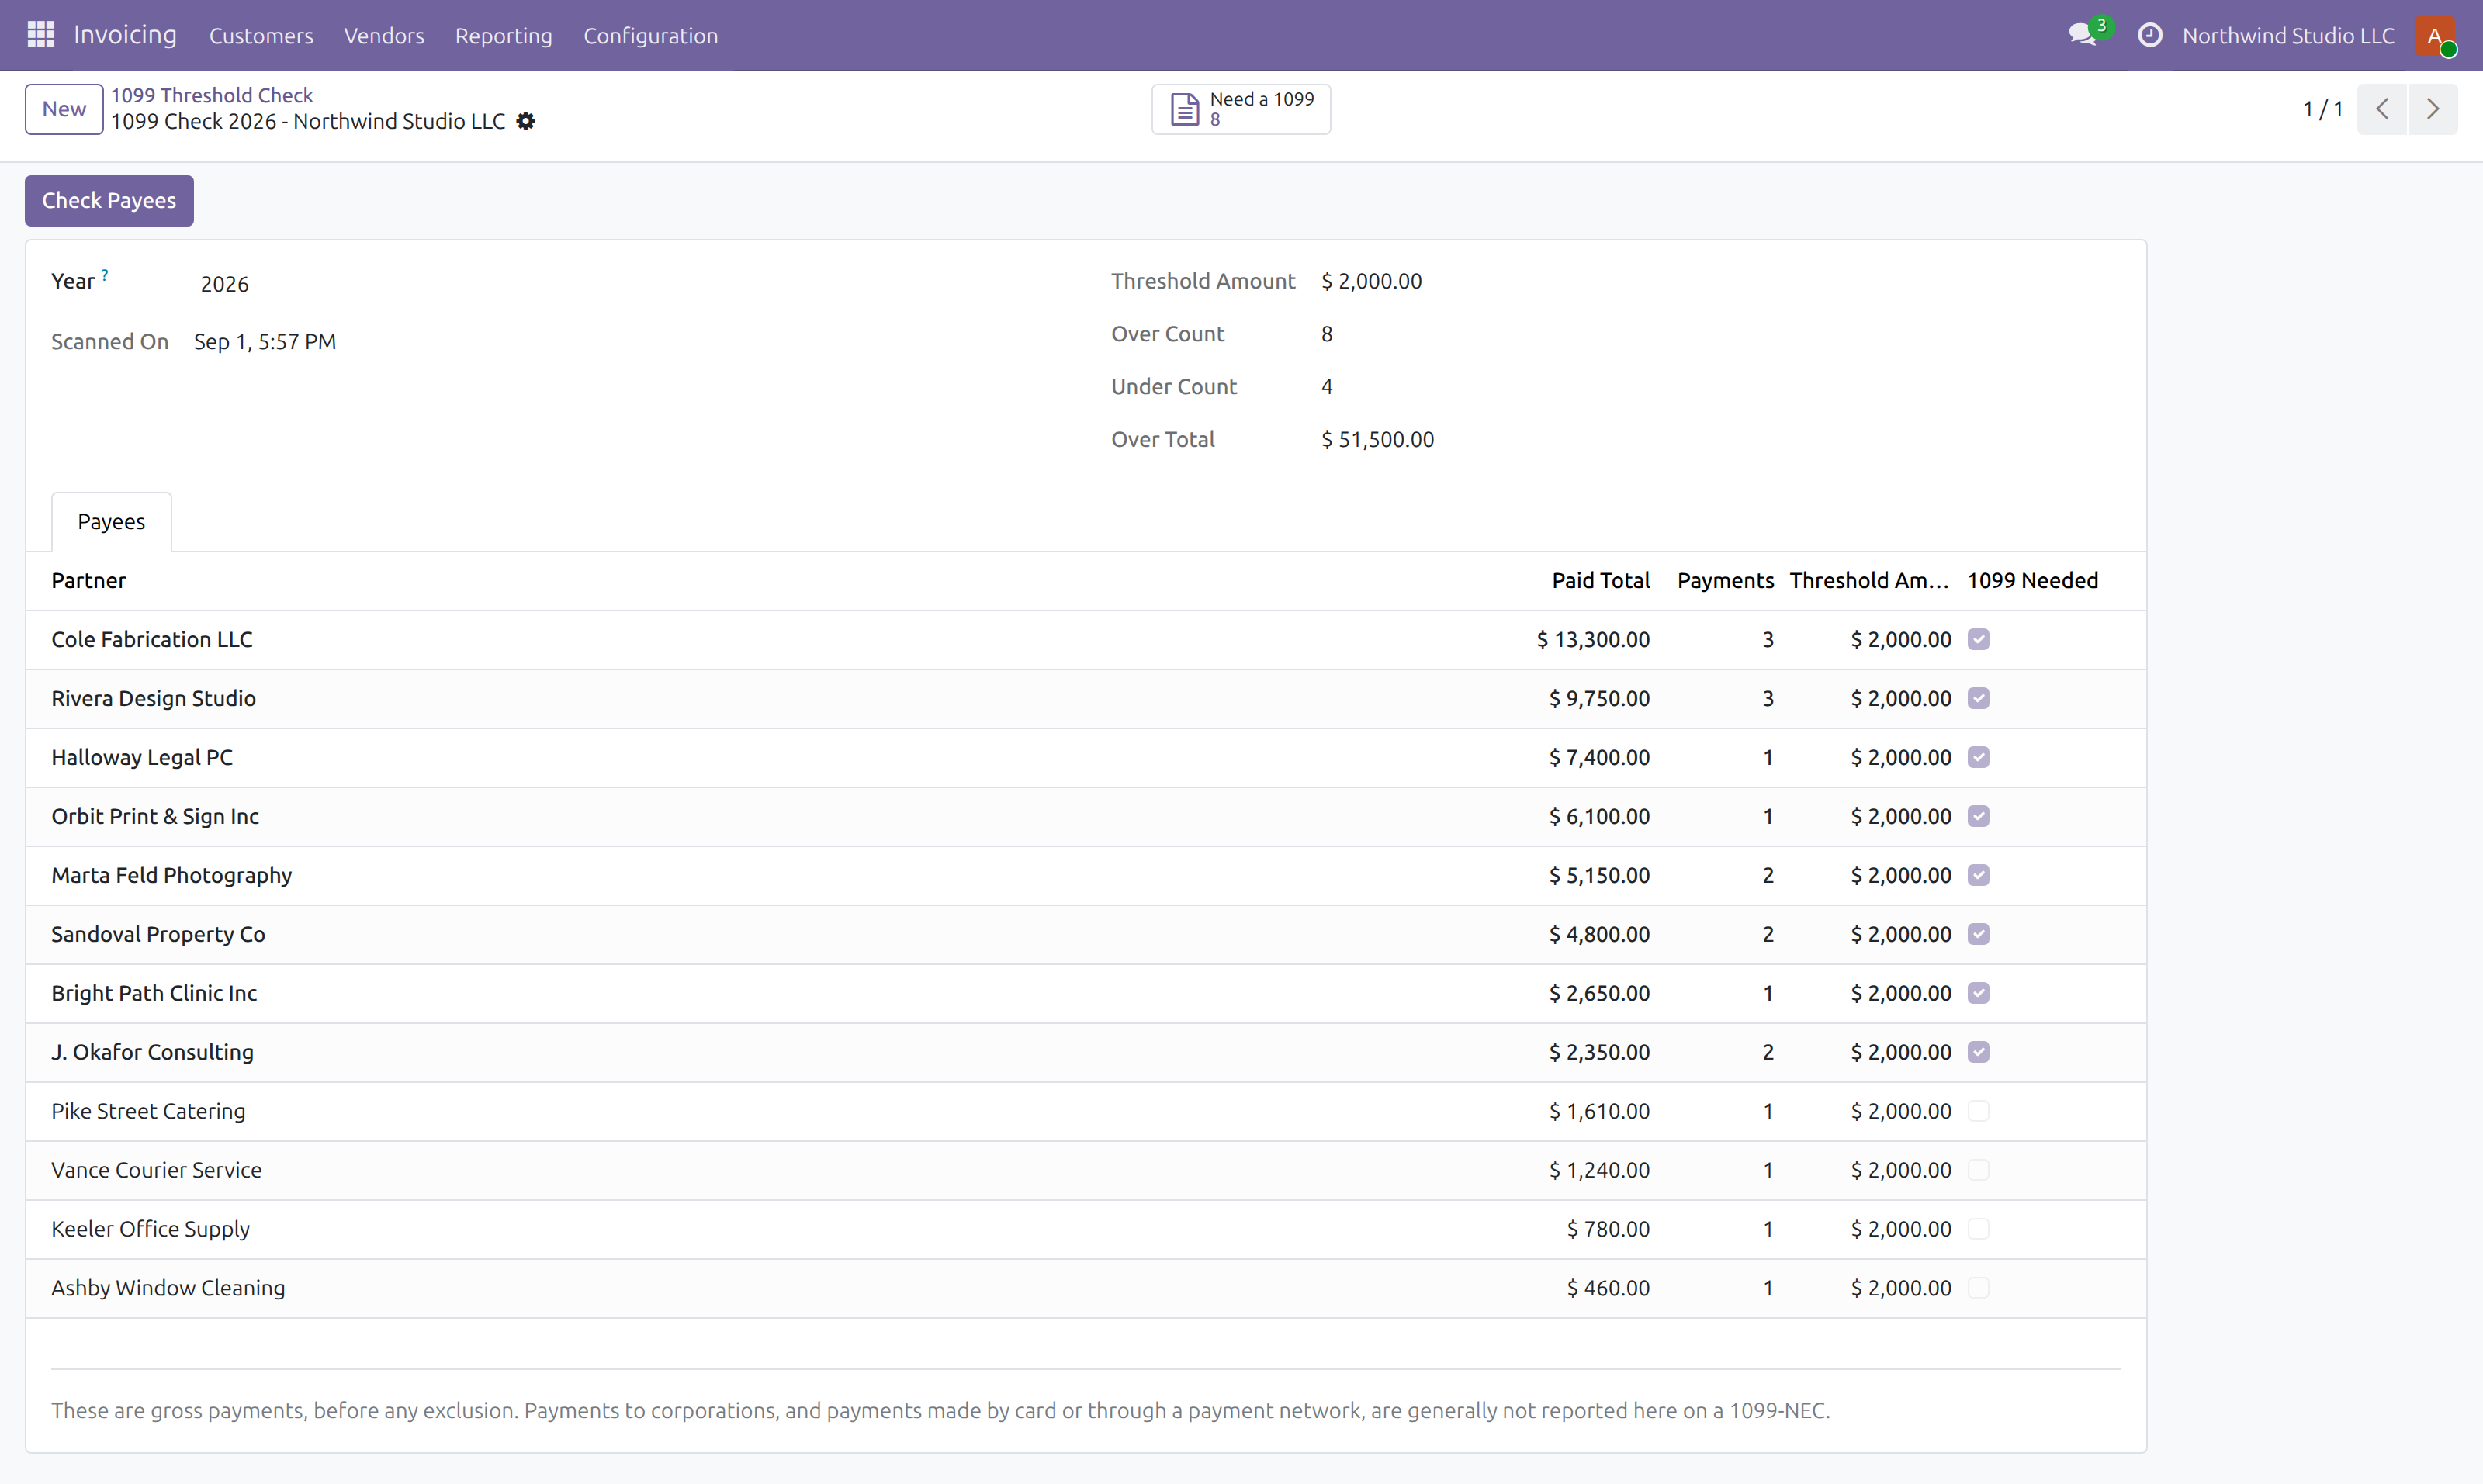
Task: Click the Check Payees button
Action: point(109,201)
